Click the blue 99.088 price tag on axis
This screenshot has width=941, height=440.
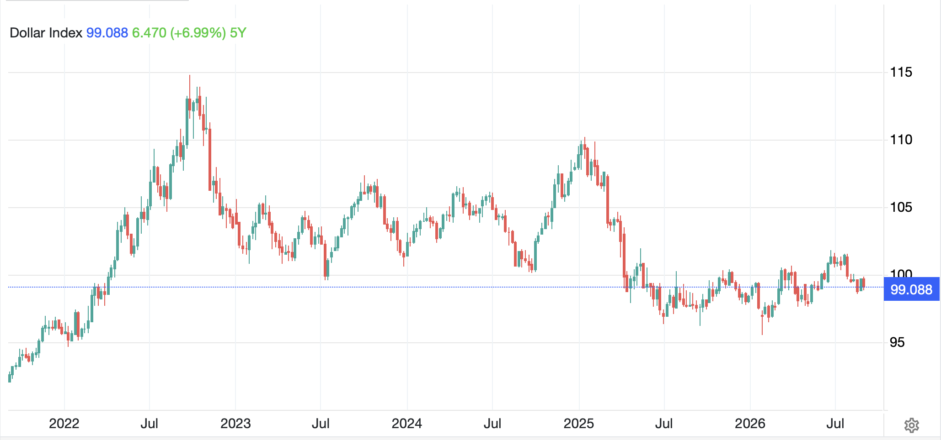tap(911, 290)
